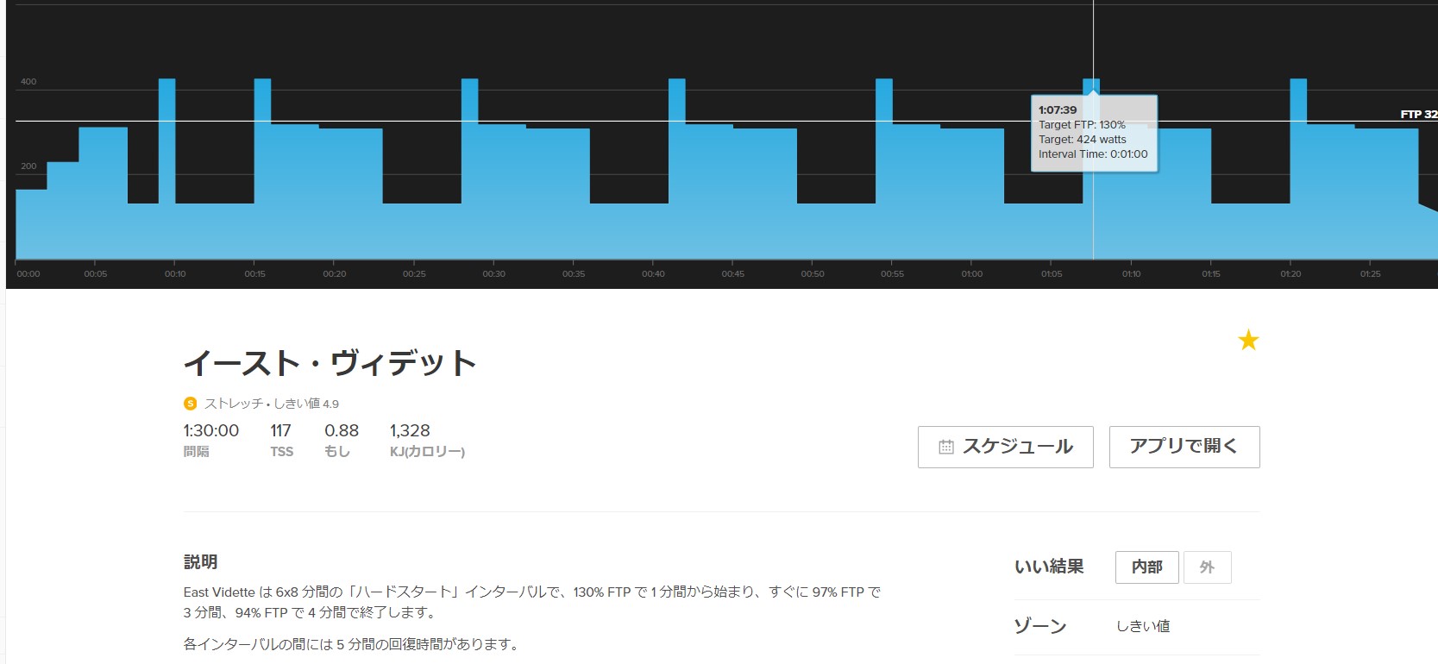Screen dimensions: 1438x664
Task: Select the 内部 results toggle
Action: 1146,567
